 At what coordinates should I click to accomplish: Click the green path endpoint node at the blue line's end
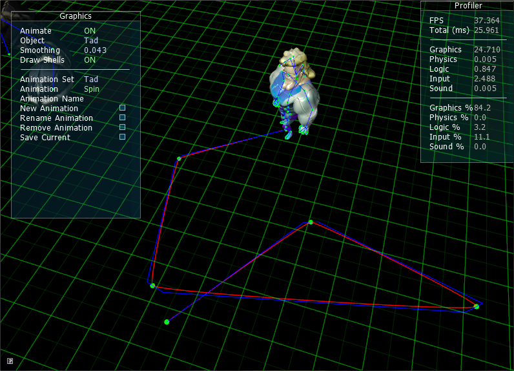coord(167,322)
